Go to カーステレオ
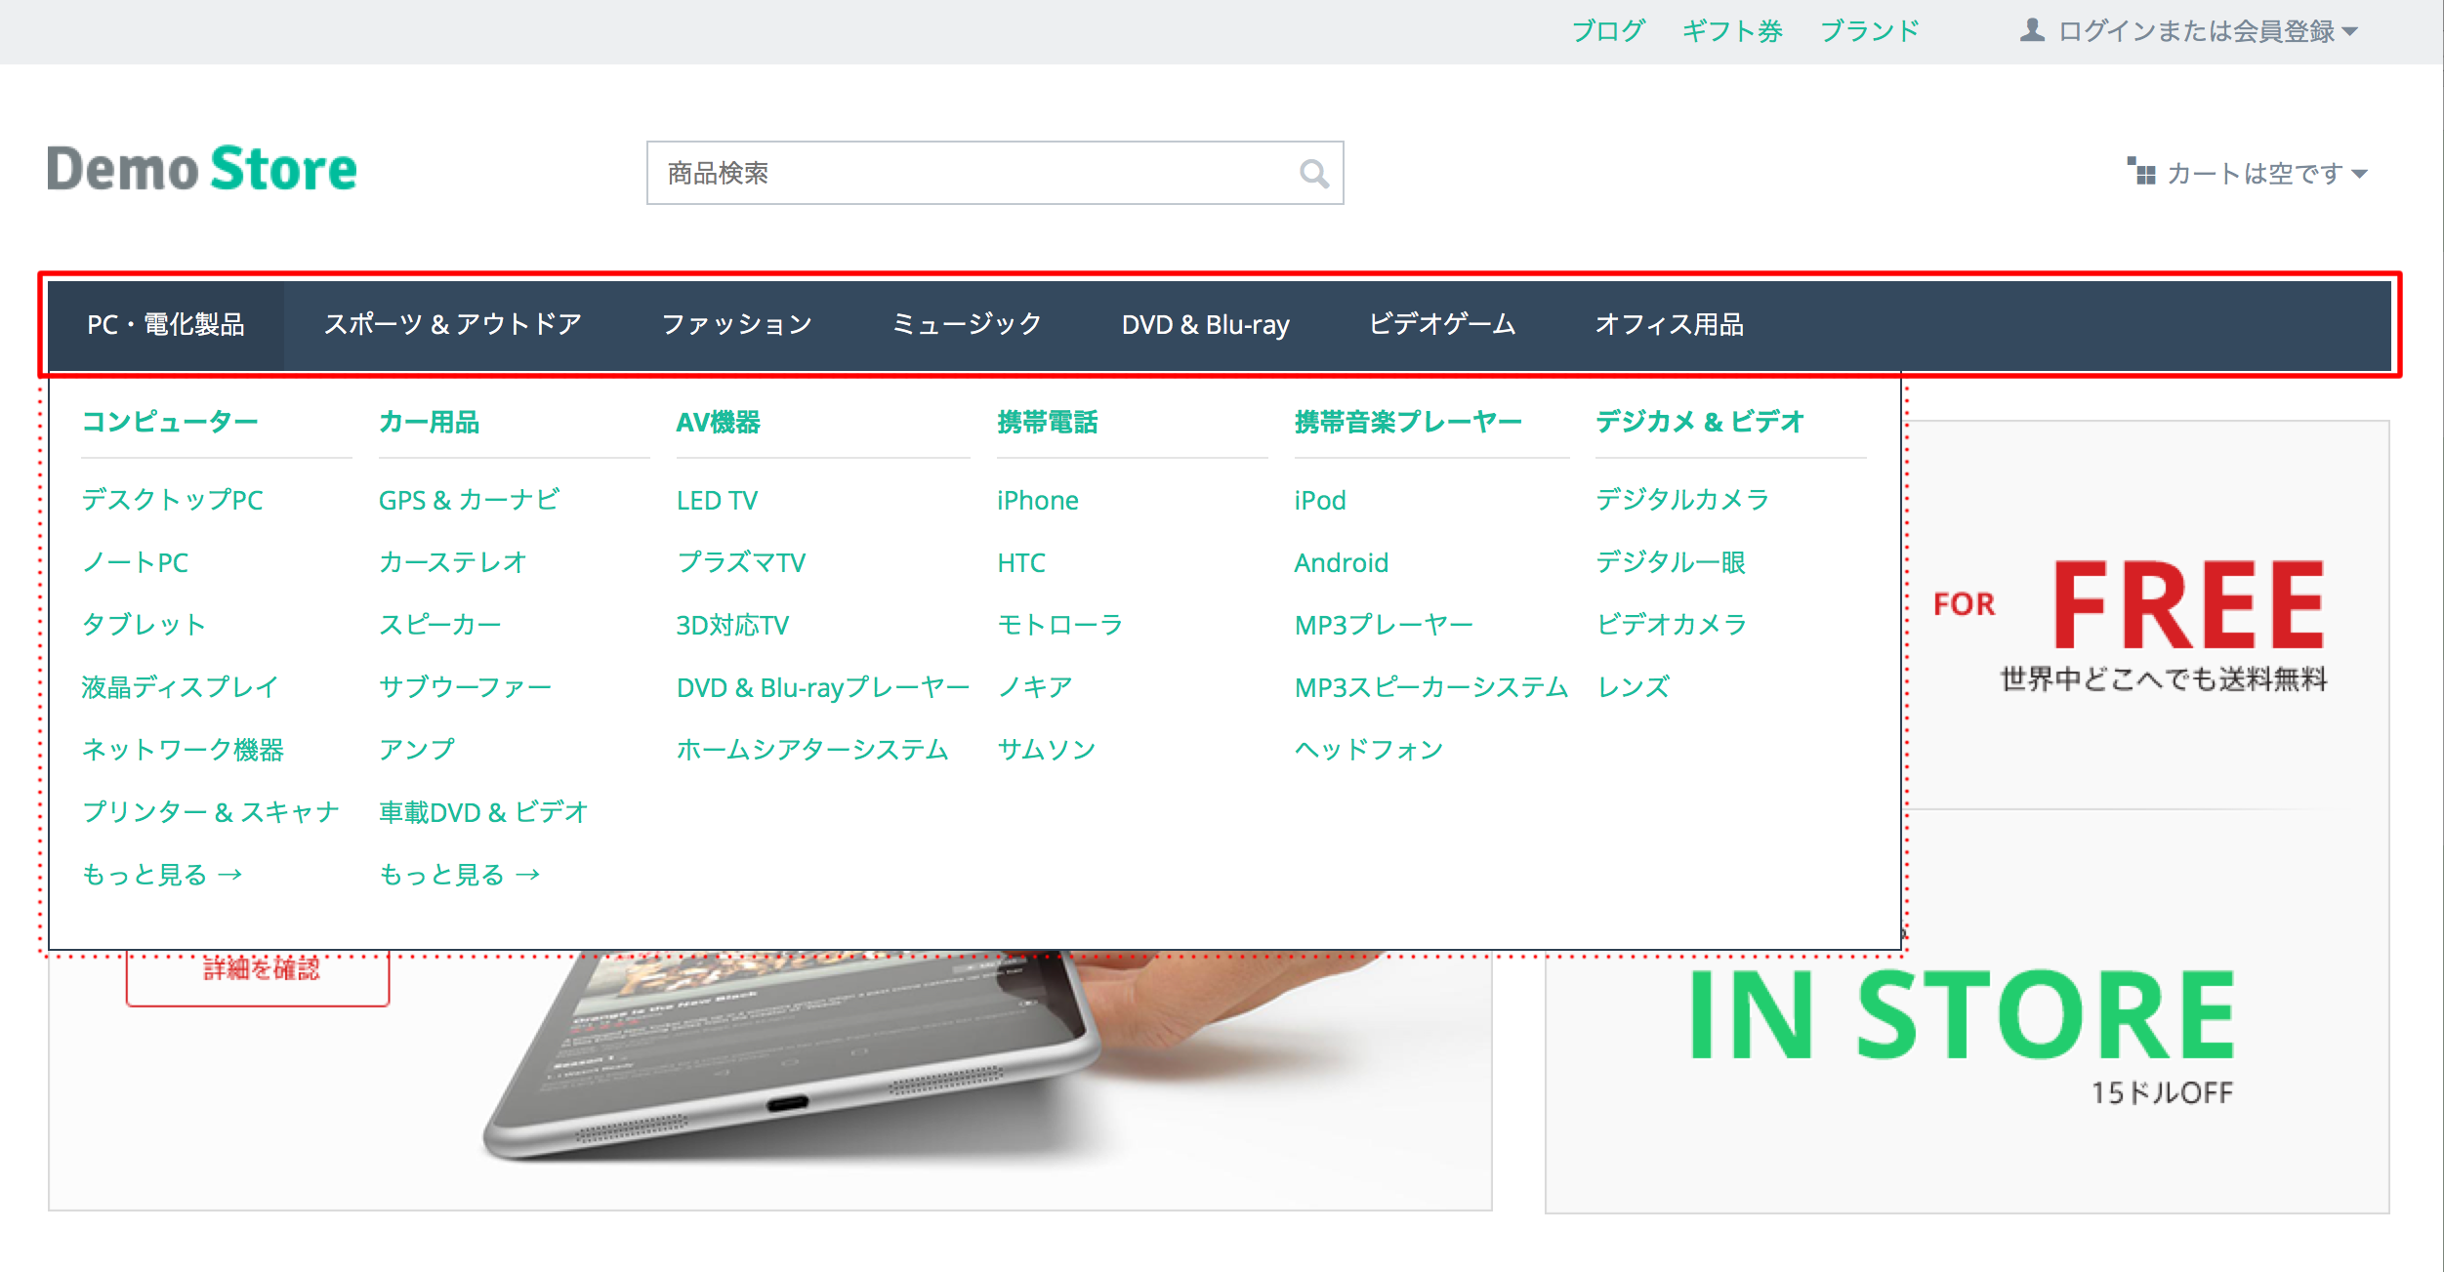 [453, 563]
